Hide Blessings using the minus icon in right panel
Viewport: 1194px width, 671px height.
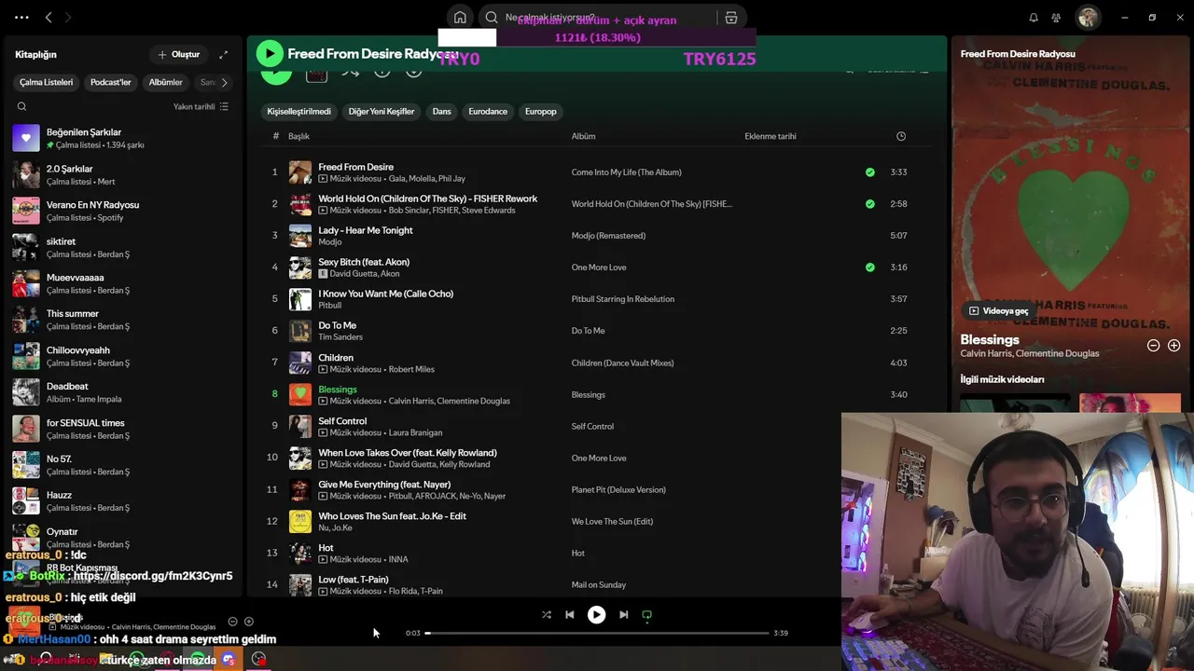click(x=1153, y=346)
